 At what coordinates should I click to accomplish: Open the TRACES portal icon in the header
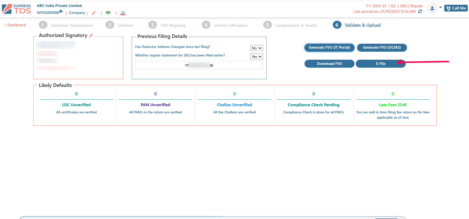click(108, 13)
